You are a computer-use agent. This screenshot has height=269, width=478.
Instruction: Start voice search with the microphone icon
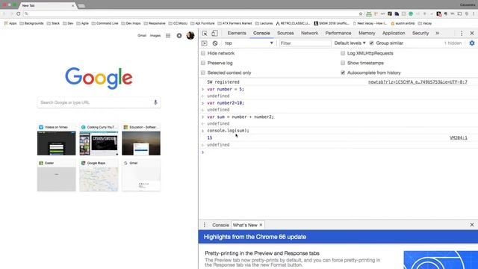pos(155,102)
